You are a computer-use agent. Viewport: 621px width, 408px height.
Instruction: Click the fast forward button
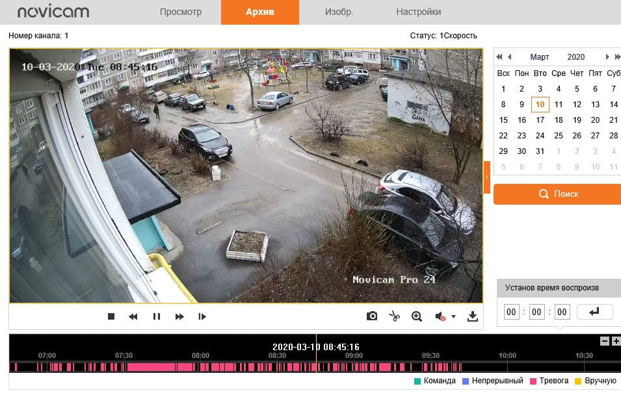[179, 316]
